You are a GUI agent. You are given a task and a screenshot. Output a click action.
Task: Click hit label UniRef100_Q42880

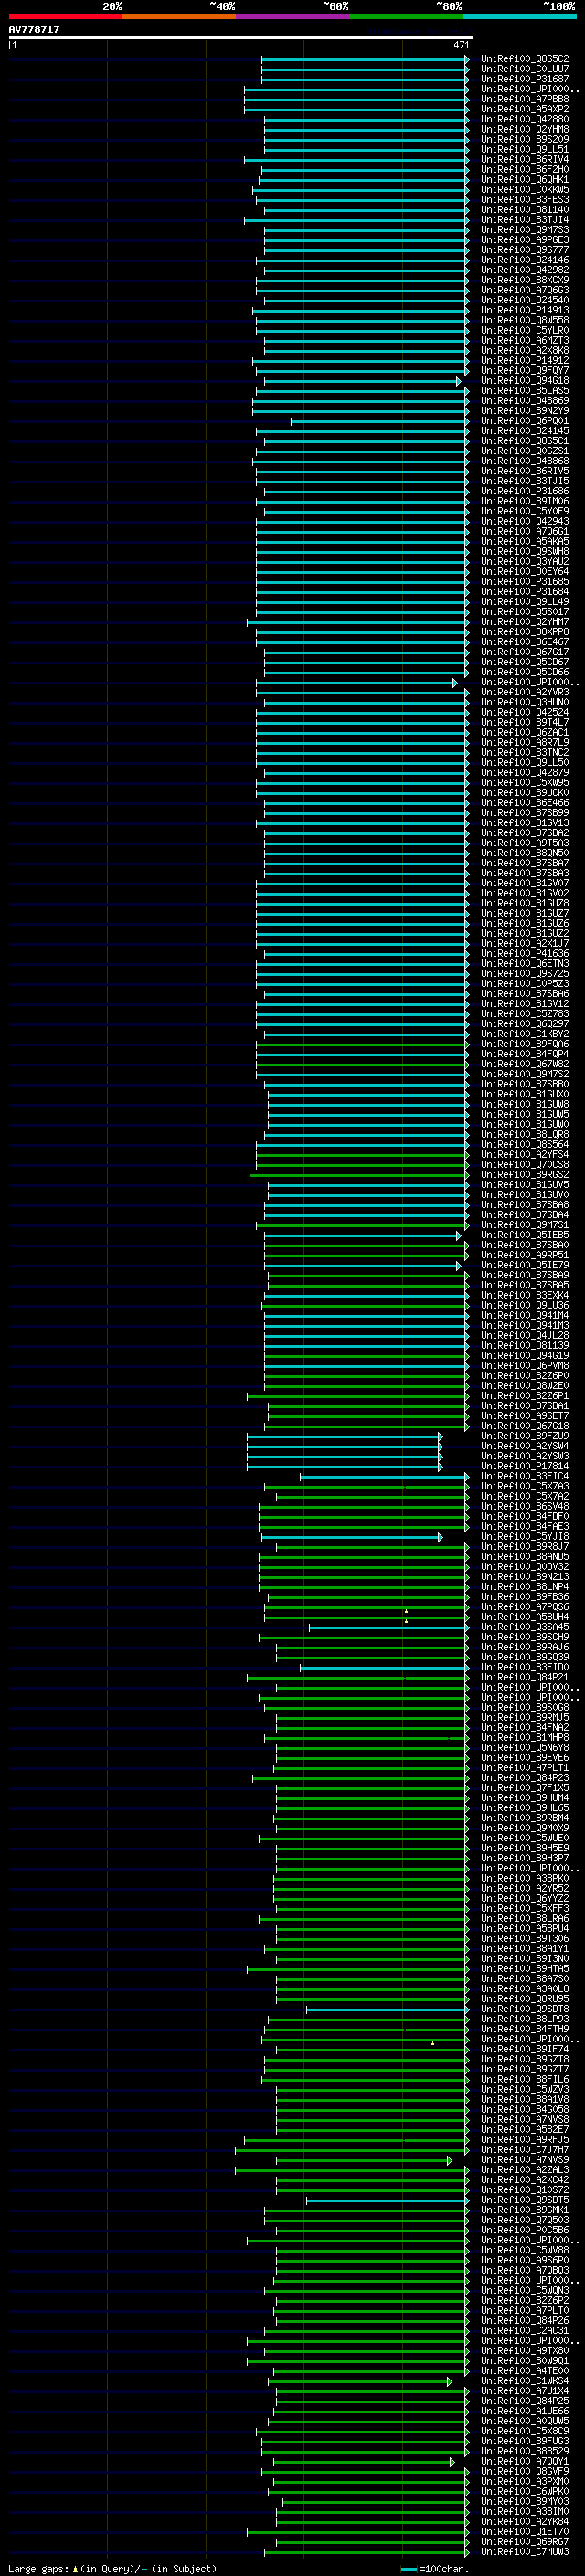click(x=524, y=119)
